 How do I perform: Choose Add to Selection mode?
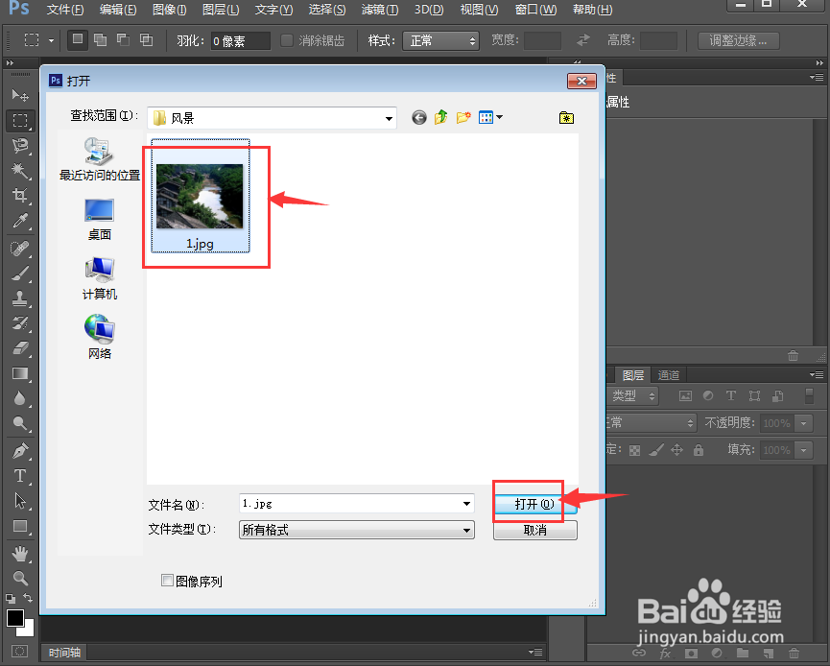pos(100,39)
